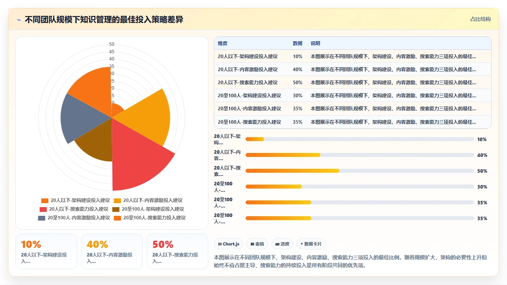Image resolution: width=507 pixels, height=285 pixels.
Task: Click the 40% progress bar
Action: click(x=360, y=155)
